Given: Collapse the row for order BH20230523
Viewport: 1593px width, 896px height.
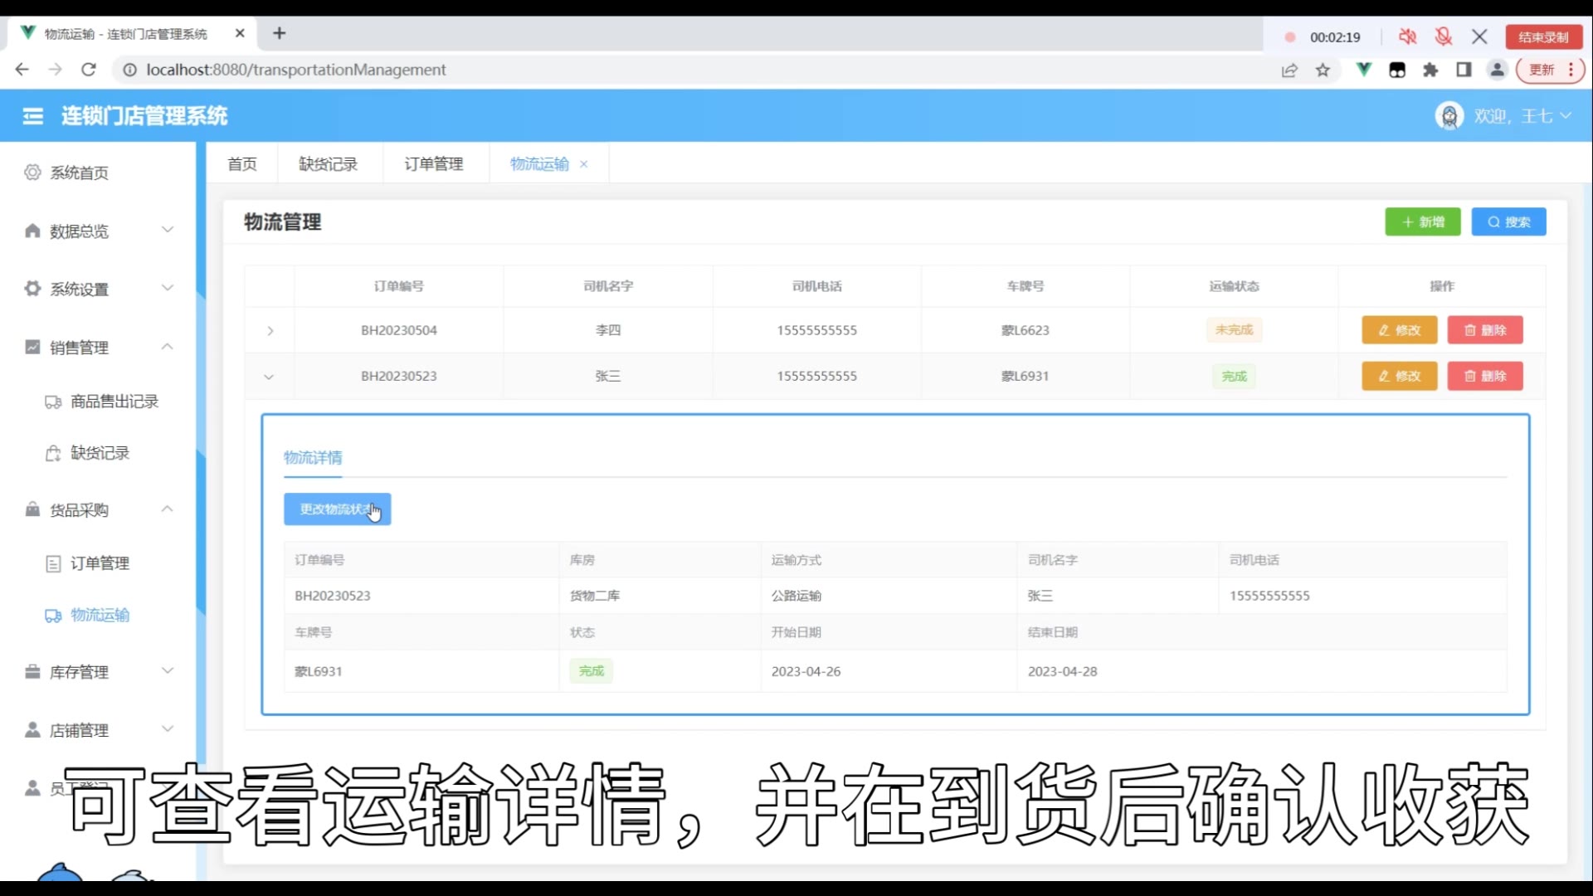Looking at the screenshot, I should coord(269,377).
